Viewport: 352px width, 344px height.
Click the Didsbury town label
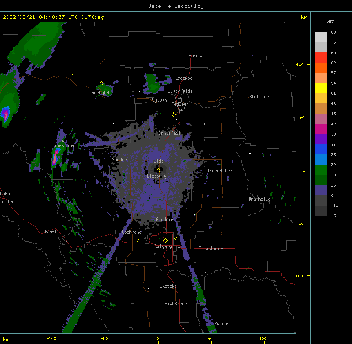[157, 176]
